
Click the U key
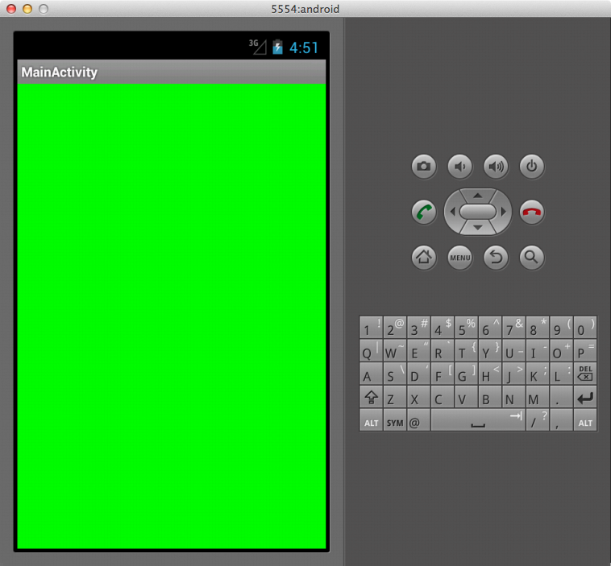pos(513,350)
